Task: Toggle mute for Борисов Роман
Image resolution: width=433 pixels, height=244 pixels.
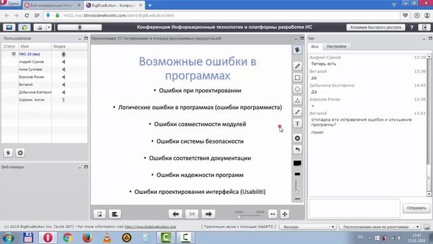Action: 64,77
